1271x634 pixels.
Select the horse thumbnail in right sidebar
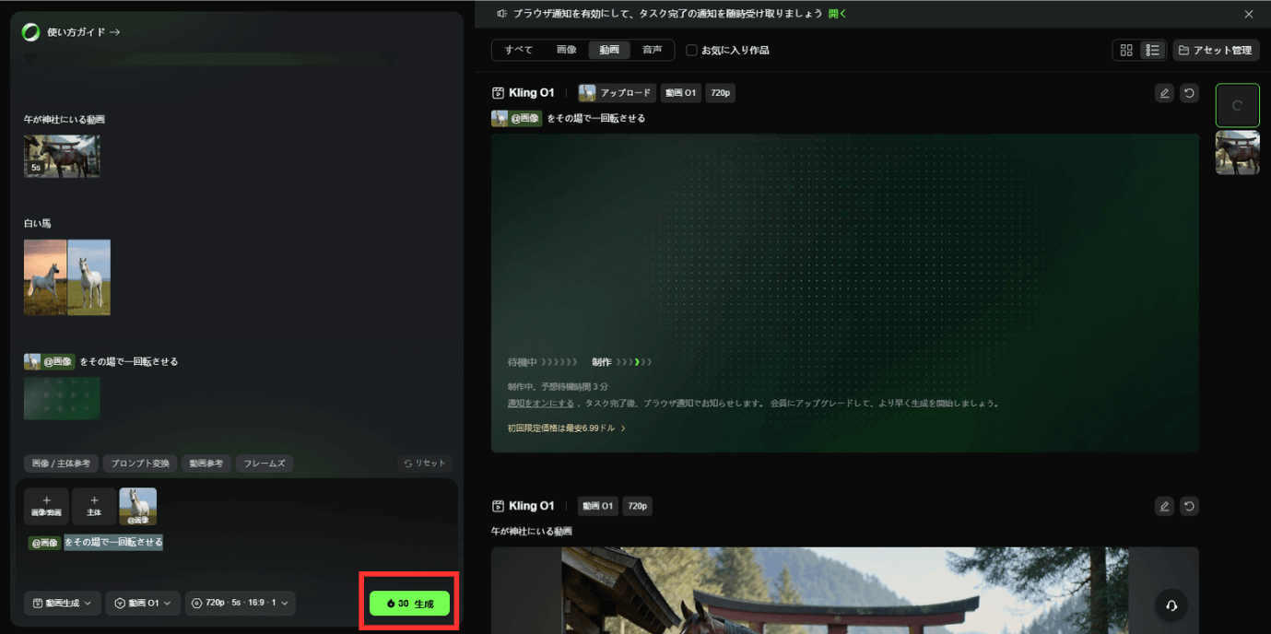(x=1237, y=152)
